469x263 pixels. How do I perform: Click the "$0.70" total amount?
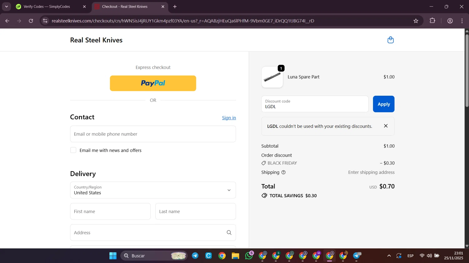point(387,186)
